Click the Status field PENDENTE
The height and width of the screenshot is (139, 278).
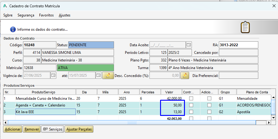tap(91, 45)
